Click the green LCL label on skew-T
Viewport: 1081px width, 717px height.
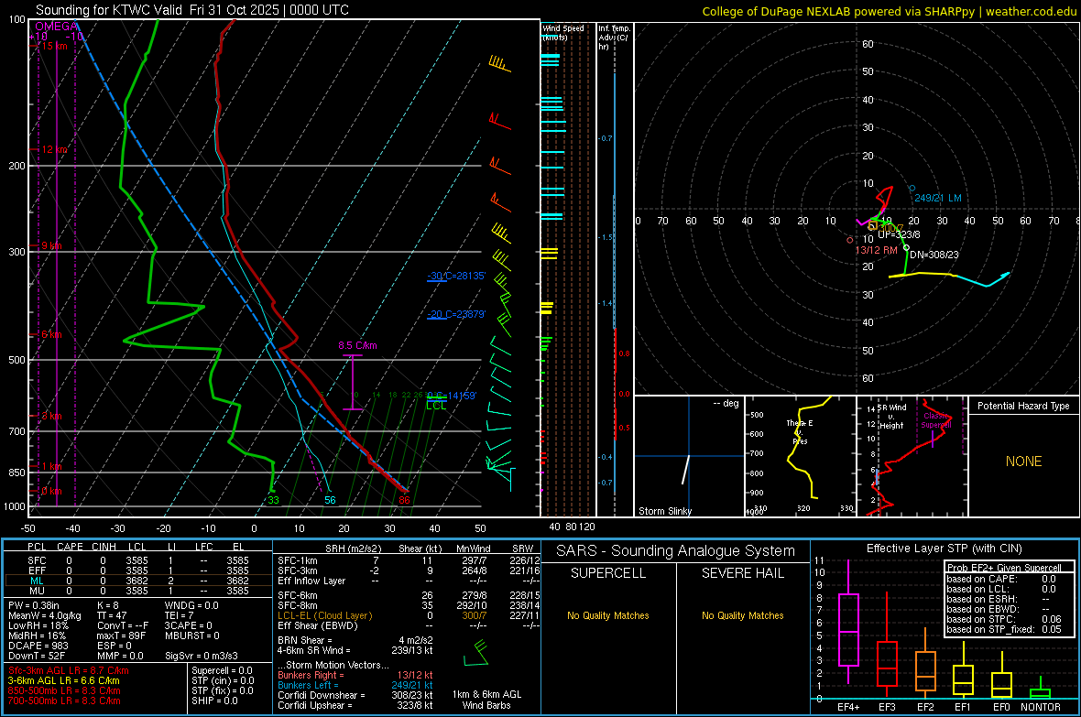pyautogui.click(x=436, y=406)
